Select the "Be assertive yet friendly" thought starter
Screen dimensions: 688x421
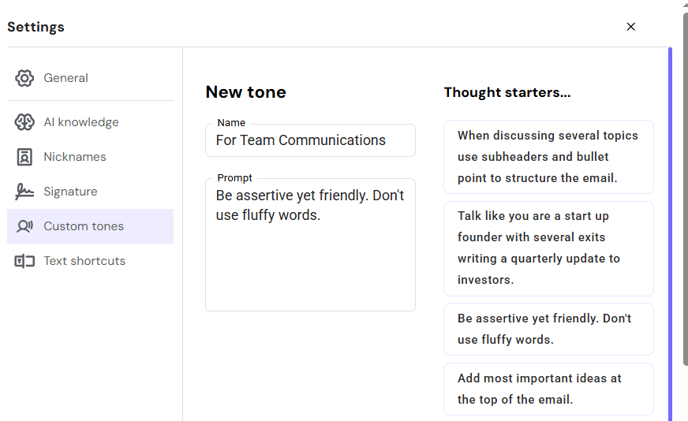tap(548, 330)
